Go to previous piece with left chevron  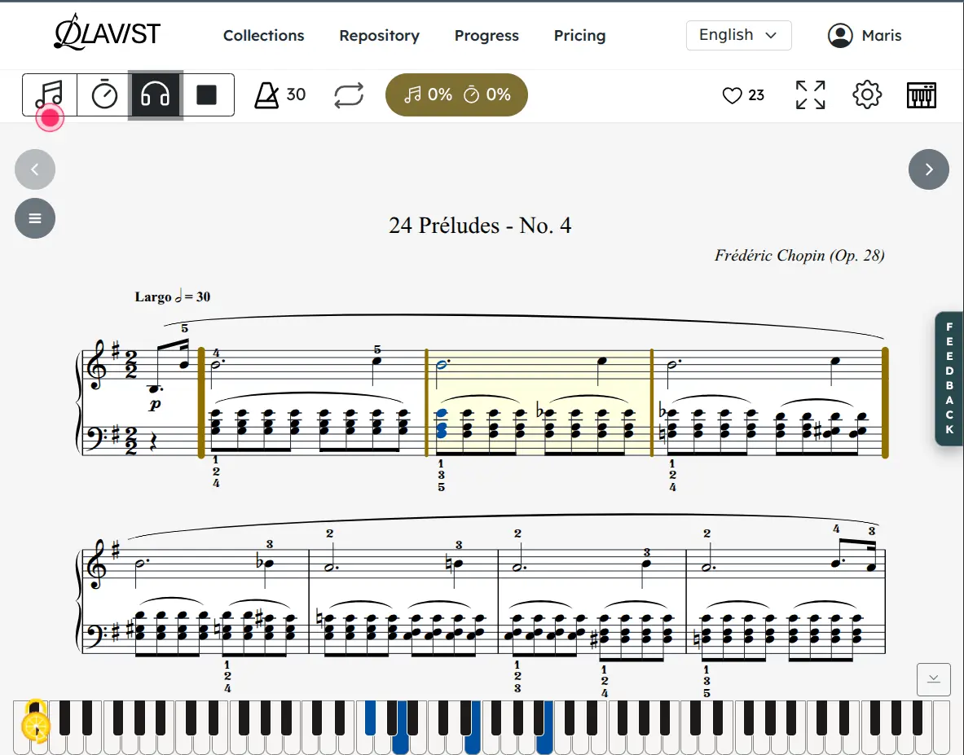(35, 169)
